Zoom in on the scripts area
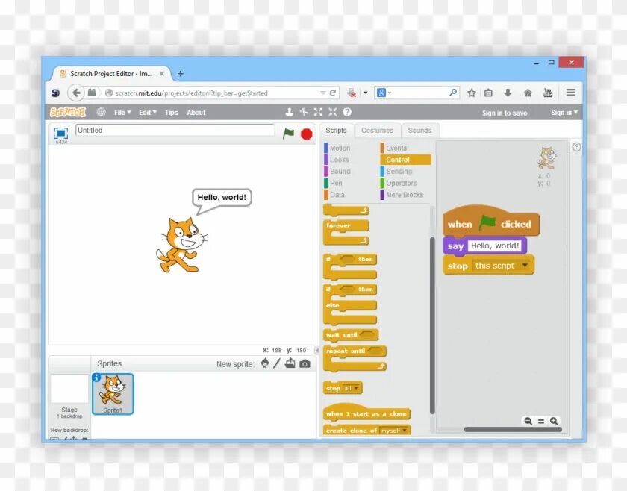This screenshot has height=491, width=627. tap(554, 421)
